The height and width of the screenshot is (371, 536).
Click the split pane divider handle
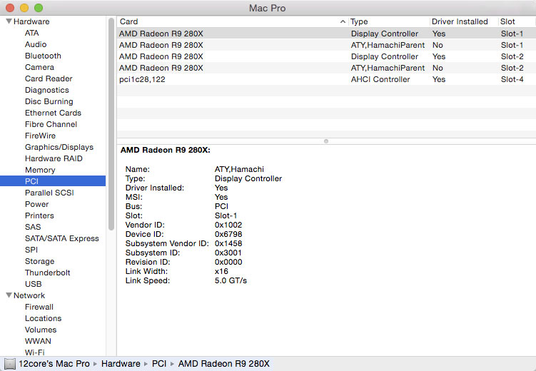coord(326,141)
